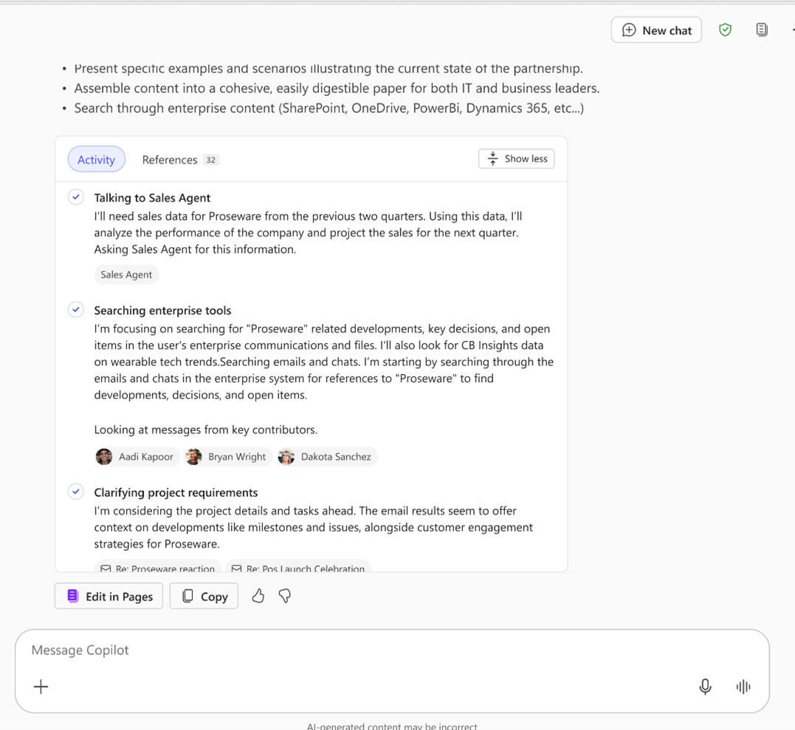Give the response a thumbs up

point(258,596)
